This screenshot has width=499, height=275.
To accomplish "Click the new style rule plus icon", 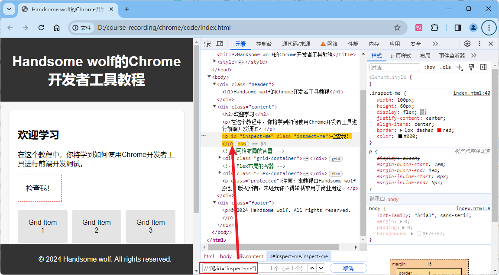I will click(459, 67).
